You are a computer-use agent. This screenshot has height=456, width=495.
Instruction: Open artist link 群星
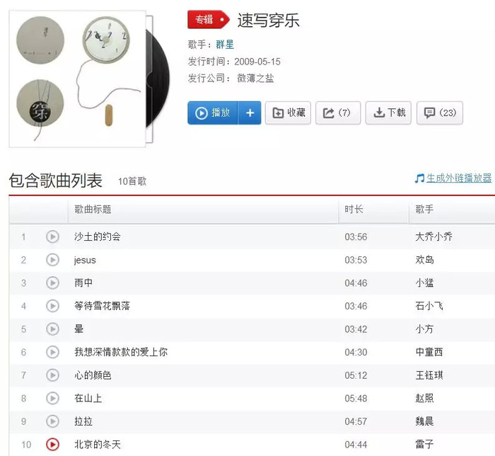(225, 45)
